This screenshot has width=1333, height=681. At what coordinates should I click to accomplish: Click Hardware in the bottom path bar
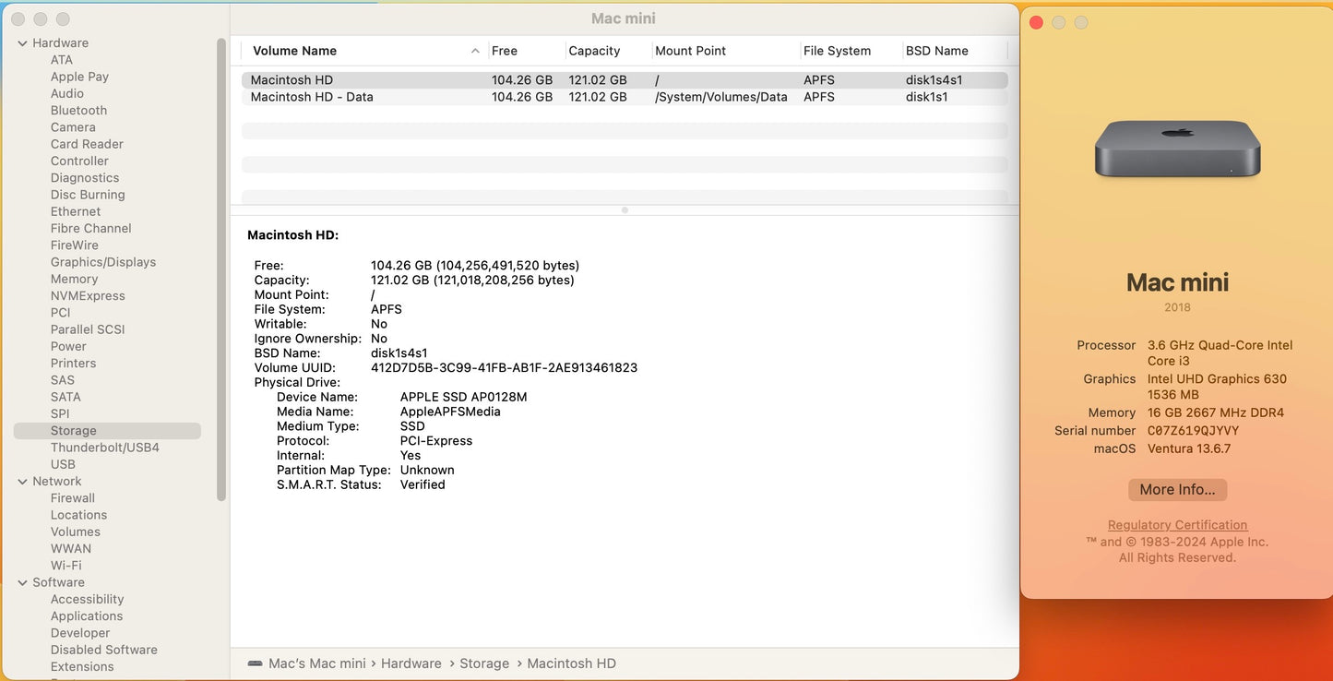(x=411, y=663)
